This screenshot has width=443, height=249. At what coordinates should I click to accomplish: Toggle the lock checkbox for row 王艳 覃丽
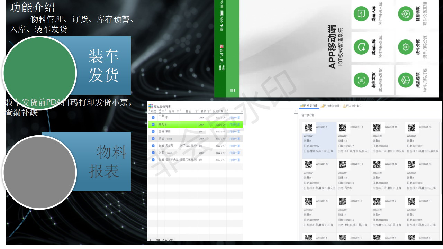153,132
